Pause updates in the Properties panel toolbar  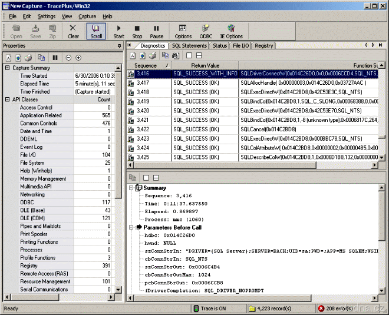click(x=55, y=58)
